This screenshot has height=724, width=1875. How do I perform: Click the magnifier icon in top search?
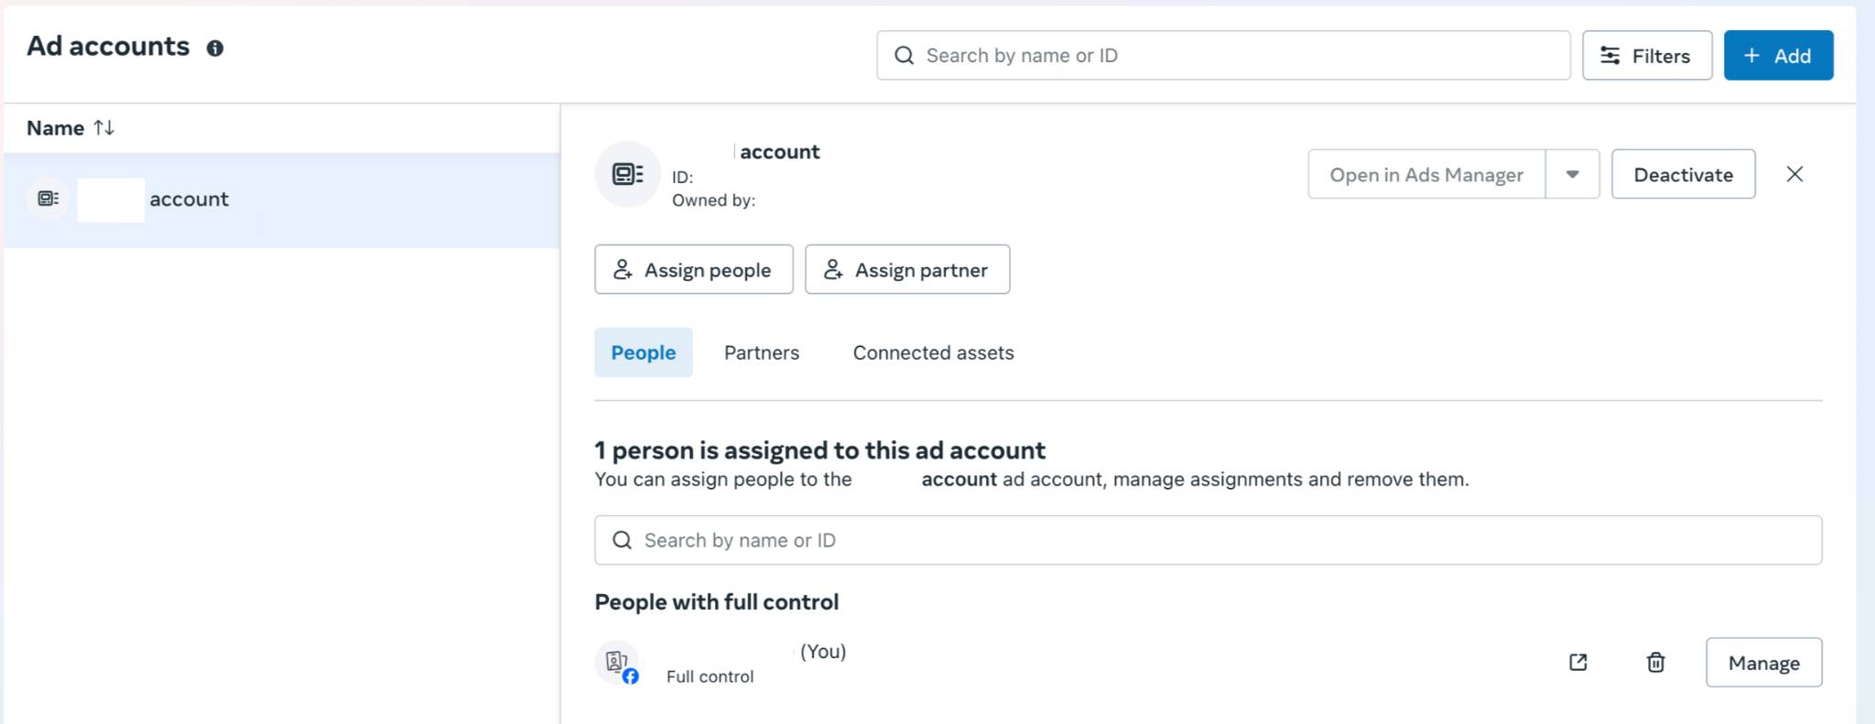[x=904, y=56]
